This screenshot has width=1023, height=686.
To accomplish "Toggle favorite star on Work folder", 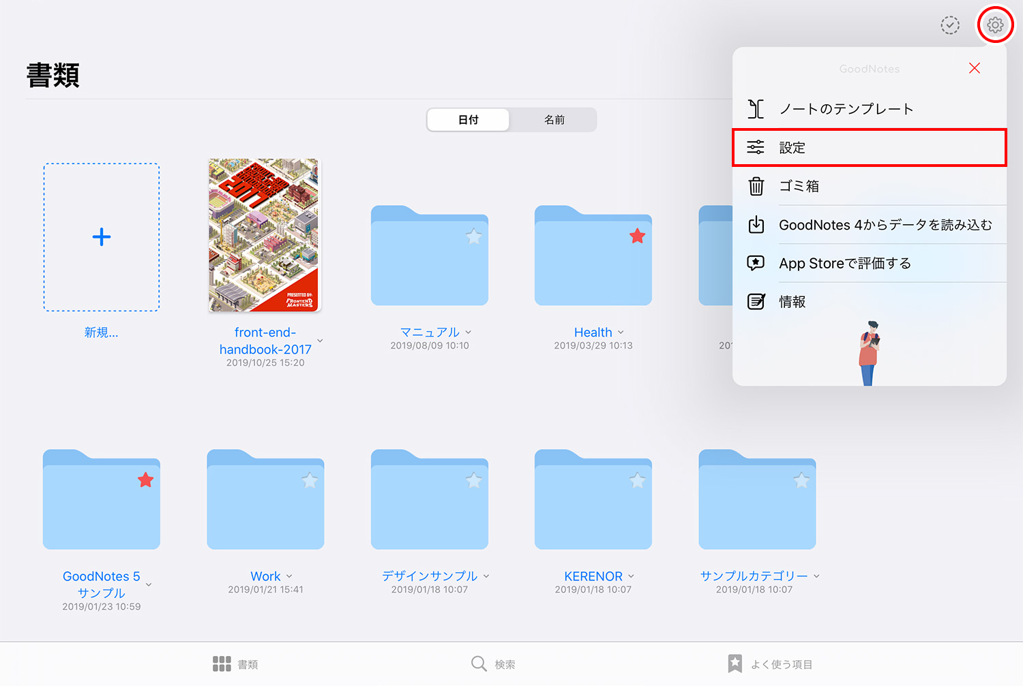I will point(310,480).
